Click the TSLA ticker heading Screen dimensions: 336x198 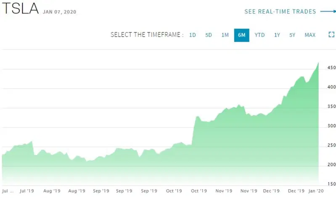[20, 8]
